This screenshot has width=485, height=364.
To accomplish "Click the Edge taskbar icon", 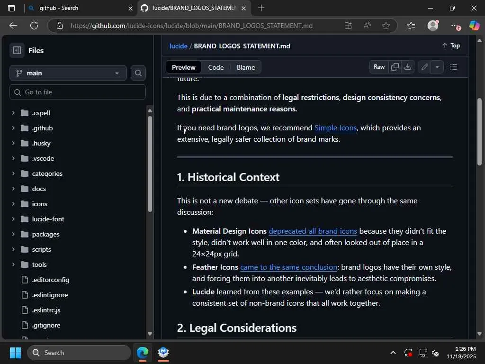I will coord(142,353).
